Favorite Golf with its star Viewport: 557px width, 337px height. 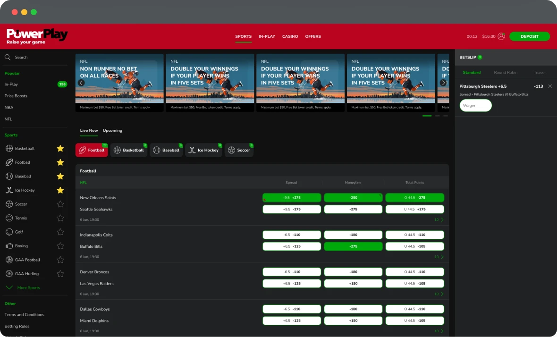click(x=60, y=232)
